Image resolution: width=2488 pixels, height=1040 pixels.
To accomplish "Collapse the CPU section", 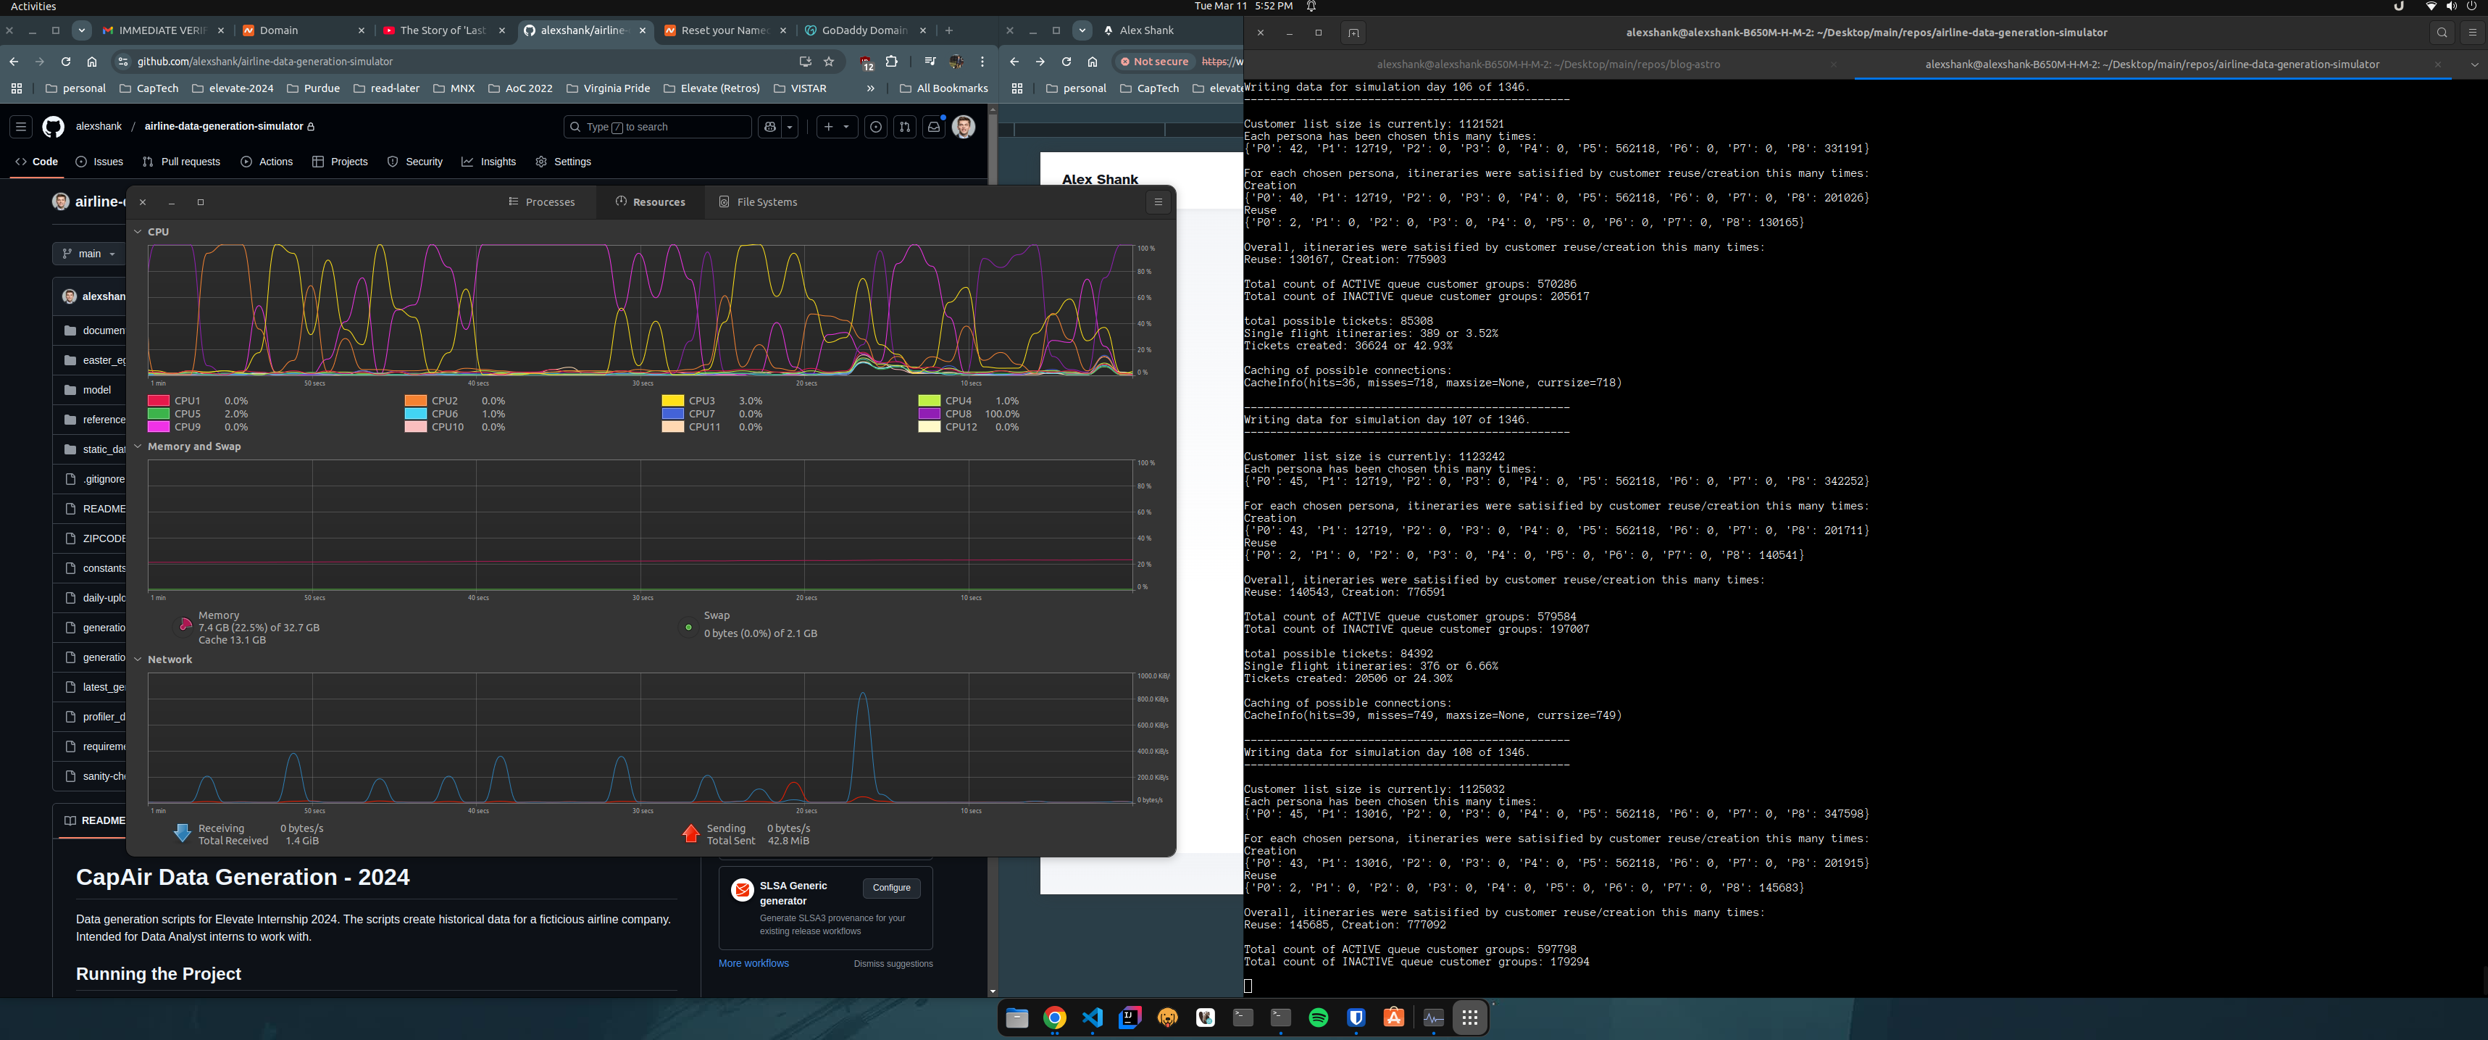I will coord(138,232).
